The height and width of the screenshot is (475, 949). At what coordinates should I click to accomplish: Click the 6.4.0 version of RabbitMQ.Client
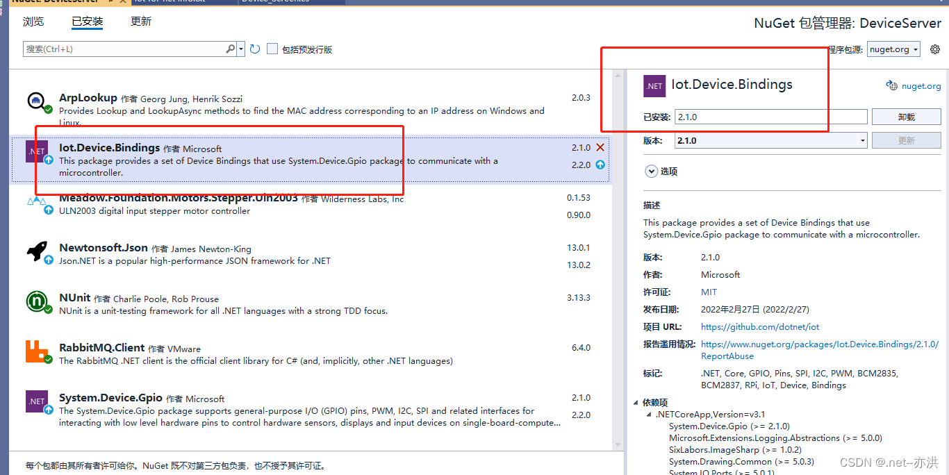(581, 347)
